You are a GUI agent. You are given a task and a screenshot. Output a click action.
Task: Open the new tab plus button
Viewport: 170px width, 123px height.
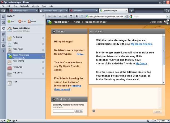tap(131, 11)
